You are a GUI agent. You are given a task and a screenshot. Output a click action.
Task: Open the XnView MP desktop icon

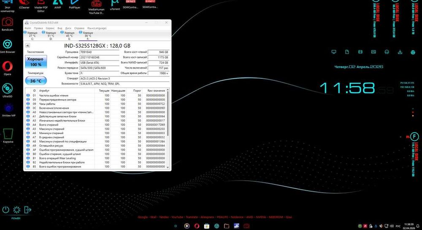8,110
